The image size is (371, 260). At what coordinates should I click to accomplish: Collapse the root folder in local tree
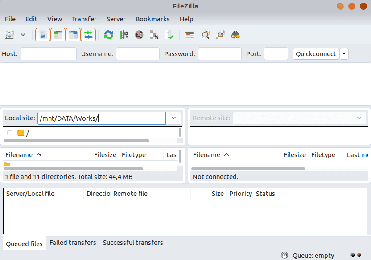pos(9,133)
